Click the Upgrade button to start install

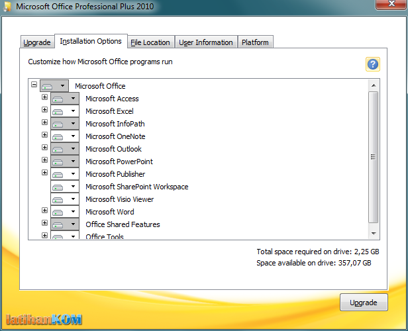click(364, 302)
